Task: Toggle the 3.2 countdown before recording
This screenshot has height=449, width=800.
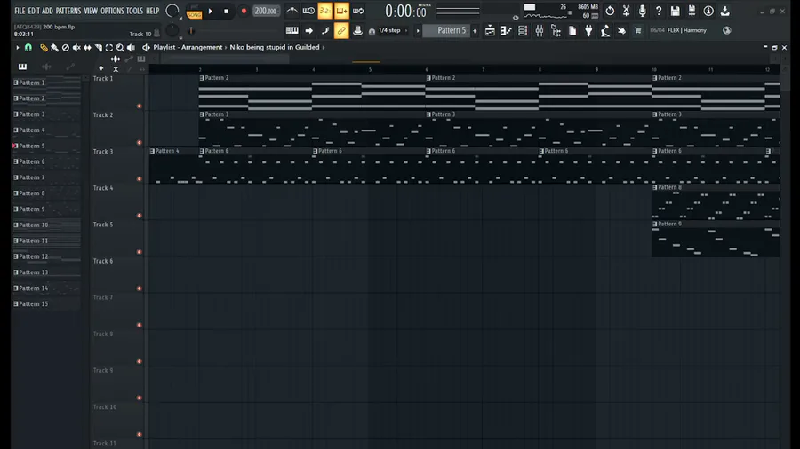Action: pos(325,11)
